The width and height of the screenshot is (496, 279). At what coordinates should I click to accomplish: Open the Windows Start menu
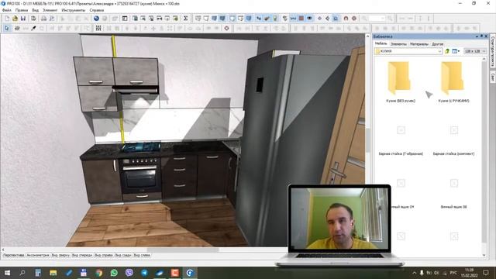pyautogui.click(x=7, y=273)
